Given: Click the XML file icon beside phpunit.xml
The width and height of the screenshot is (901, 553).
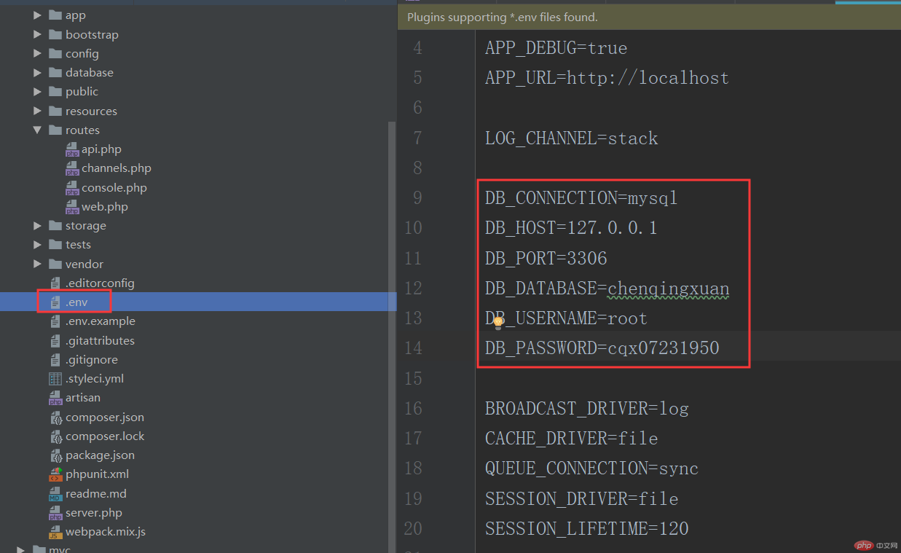Looking at the screenshot, I should tap(55, 474).
